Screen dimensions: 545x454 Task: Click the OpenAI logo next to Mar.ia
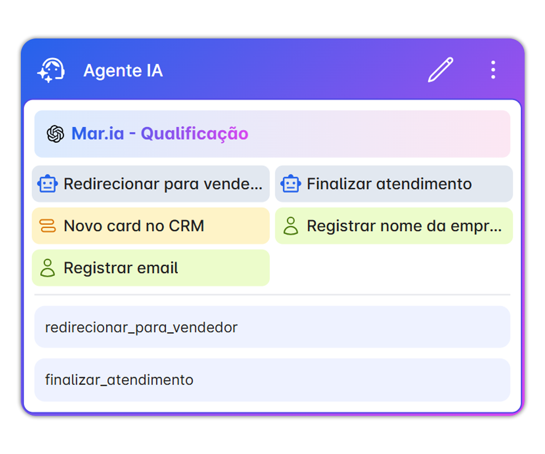[54, 134]
